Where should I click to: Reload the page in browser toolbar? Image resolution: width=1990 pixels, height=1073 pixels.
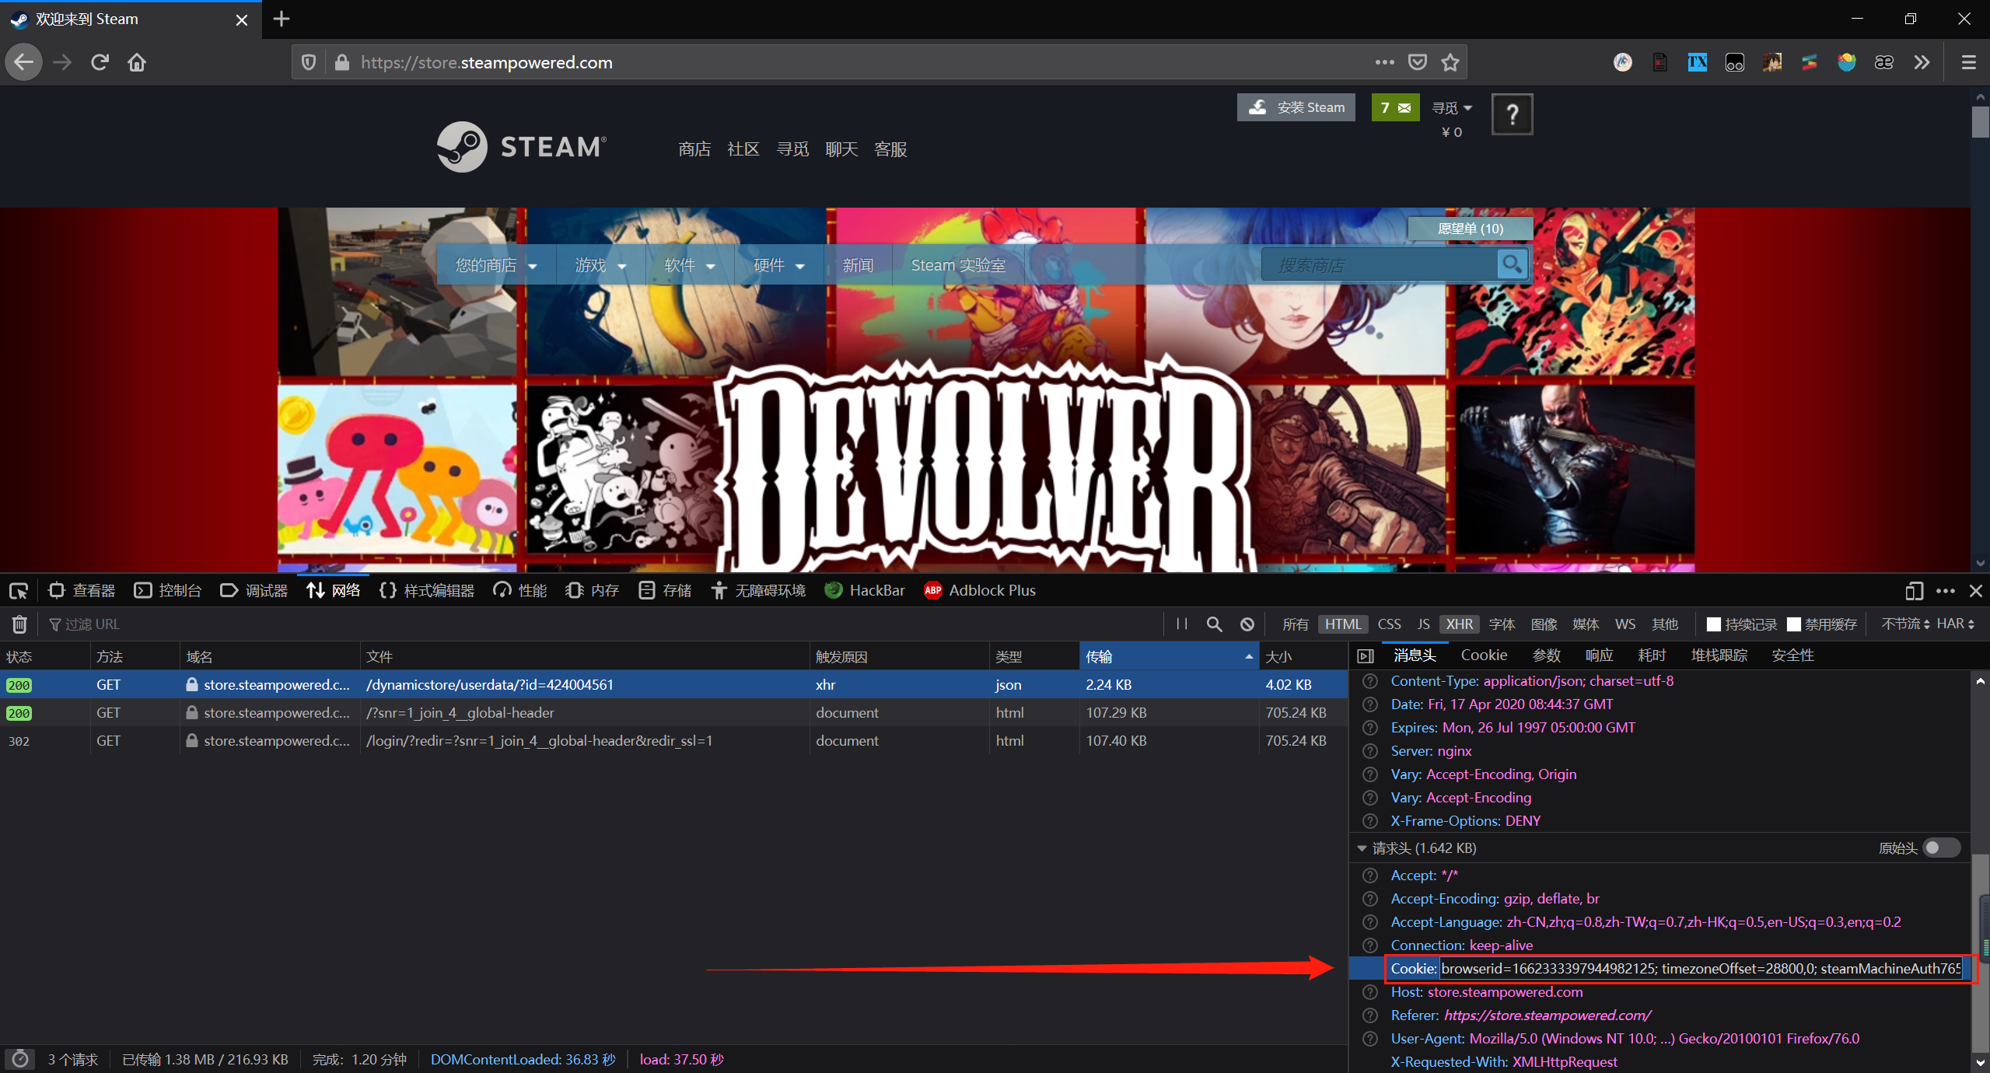point(100,62)
